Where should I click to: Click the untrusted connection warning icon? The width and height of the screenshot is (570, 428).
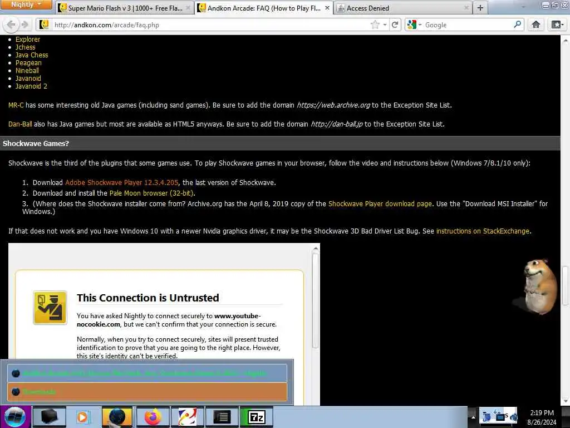pos(50,308)
